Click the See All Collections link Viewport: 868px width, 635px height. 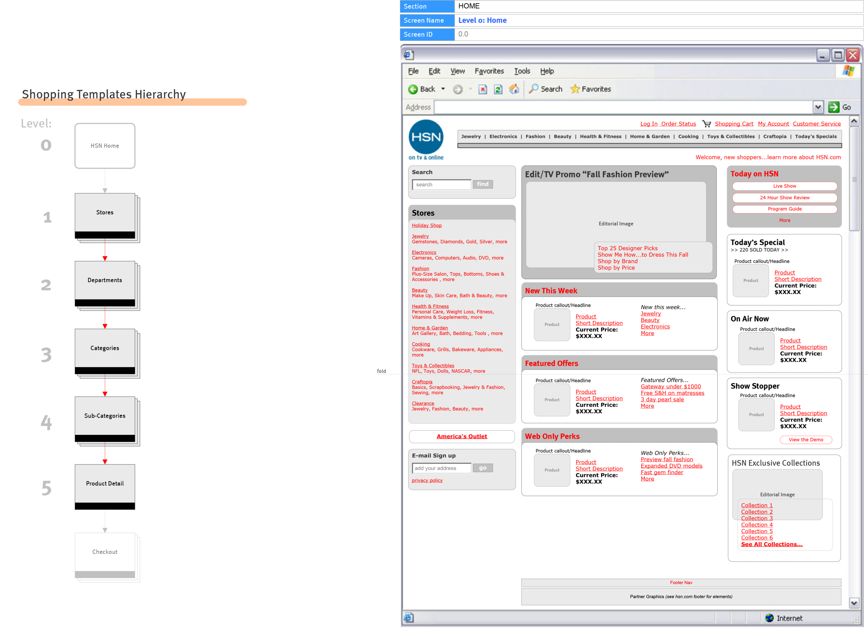[x=771, y=544]
